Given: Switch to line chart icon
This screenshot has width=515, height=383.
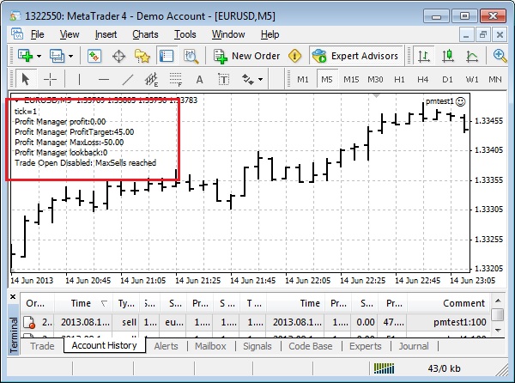Looking at the screenshot, I should (x=472, y=56).
